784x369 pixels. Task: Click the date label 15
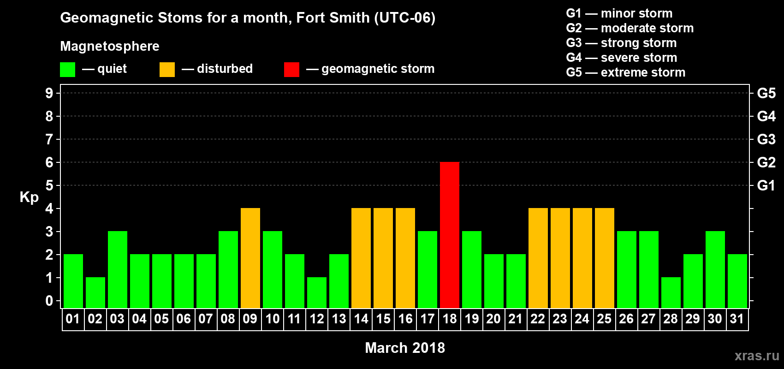coord(383,319)
